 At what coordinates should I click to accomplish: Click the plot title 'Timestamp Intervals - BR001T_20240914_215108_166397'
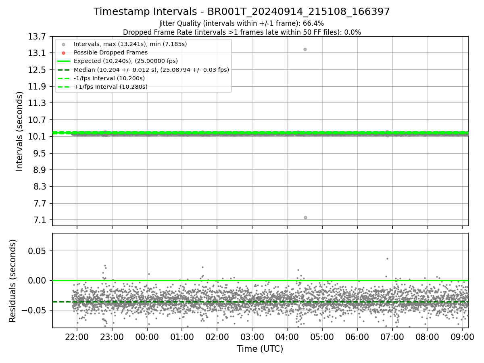pyautogui.click(x=242, y=12)
